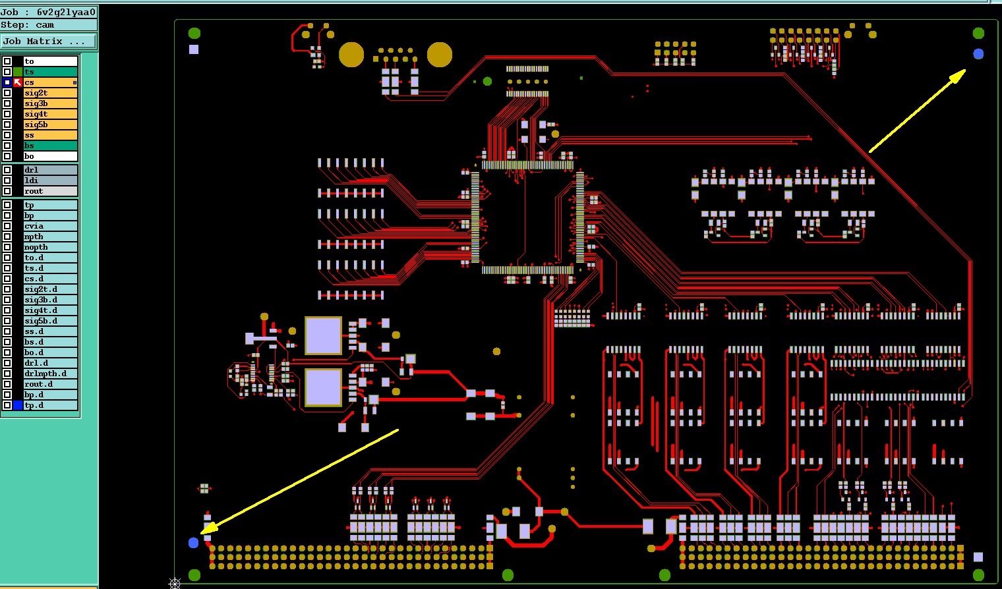Check the sig4t layer box
The width and height of the screenshot is (1002, 589).
[x=7, y=114]
